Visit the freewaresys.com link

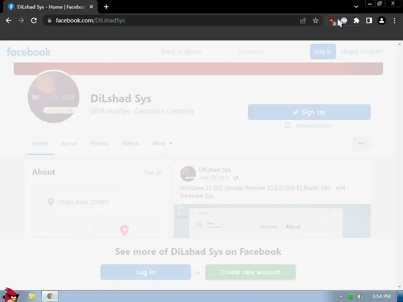pyautogui.click(x=314, y=125)
